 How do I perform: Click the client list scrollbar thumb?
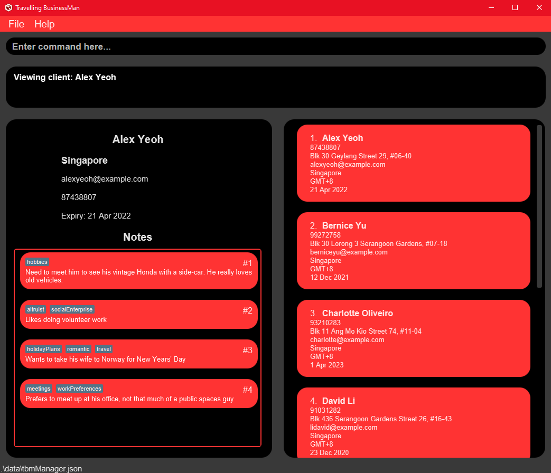coord(539,206)
